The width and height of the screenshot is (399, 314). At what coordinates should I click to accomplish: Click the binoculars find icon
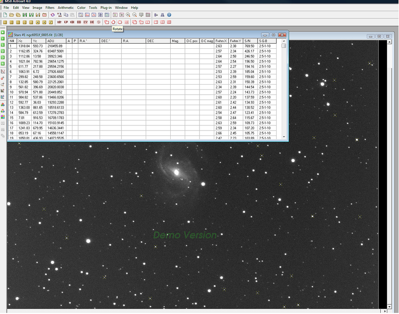click(x=162, y=15)
